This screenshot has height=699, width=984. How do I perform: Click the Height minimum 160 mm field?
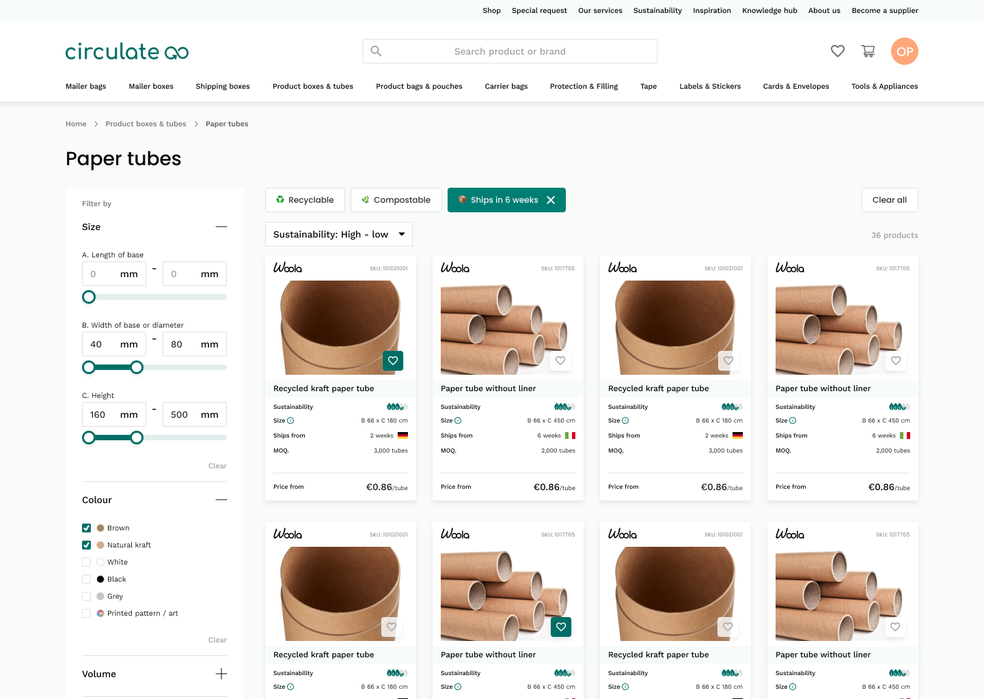114,414
